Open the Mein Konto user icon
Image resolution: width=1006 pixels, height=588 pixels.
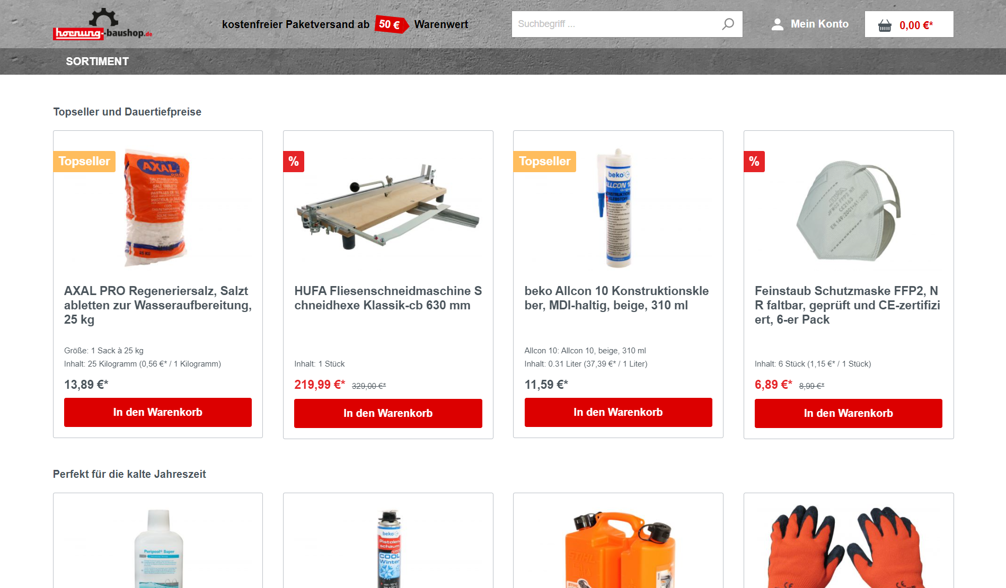[777, 24]
